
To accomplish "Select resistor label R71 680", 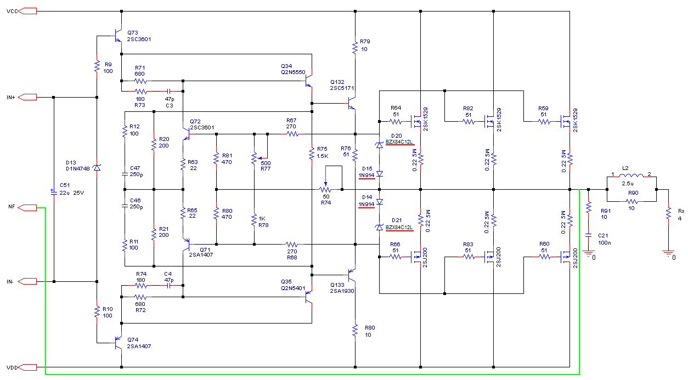I will pos(139,71).
